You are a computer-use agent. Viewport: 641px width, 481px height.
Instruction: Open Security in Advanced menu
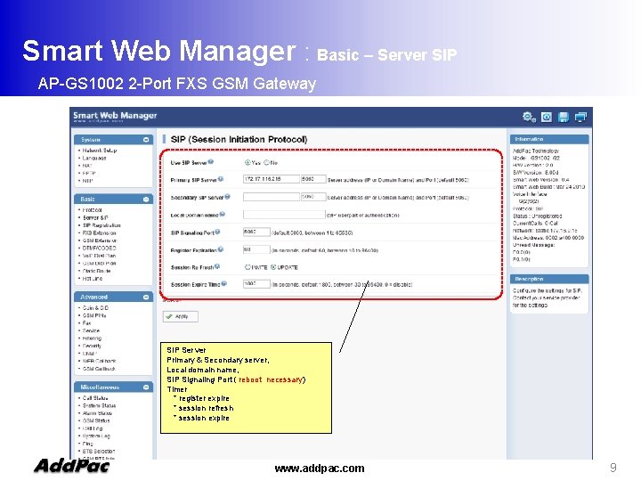point(92,346)
